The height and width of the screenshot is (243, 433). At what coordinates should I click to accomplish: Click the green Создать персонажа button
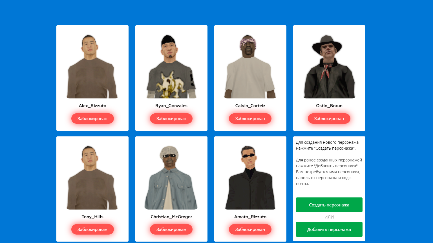point(329,205)
